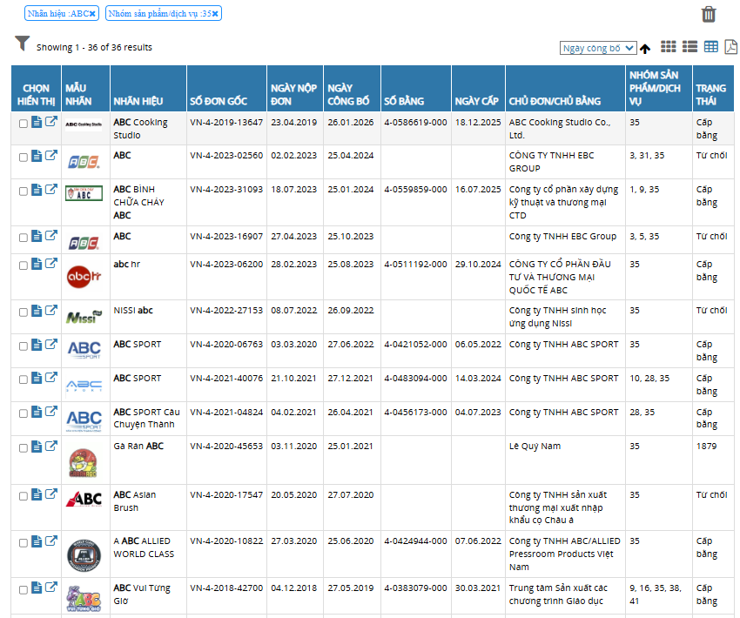
Task: Remove the Nhóm sản phẩm 35 filter
Action: click(215, 14)
